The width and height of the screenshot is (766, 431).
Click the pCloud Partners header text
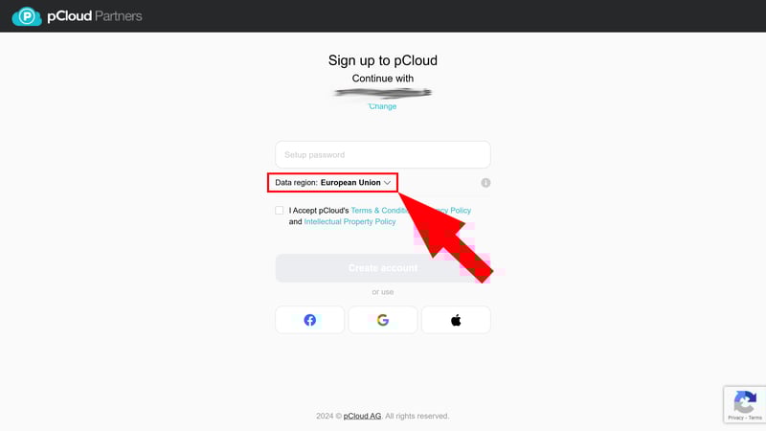pos(94,16)
